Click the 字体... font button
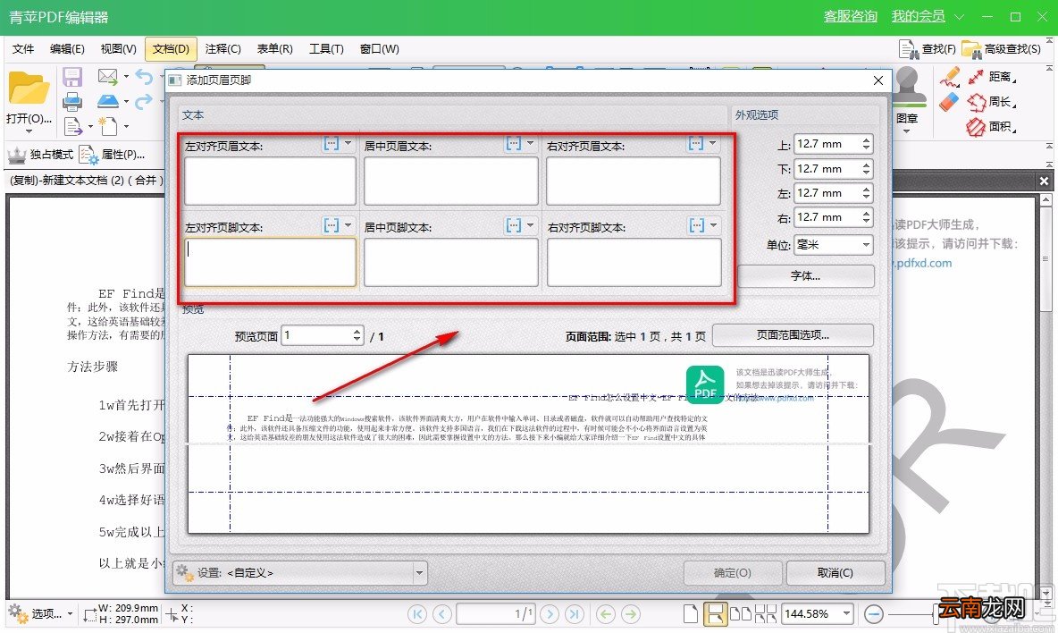The width and height of the screenshot is (1058, 633). [806, 276]
